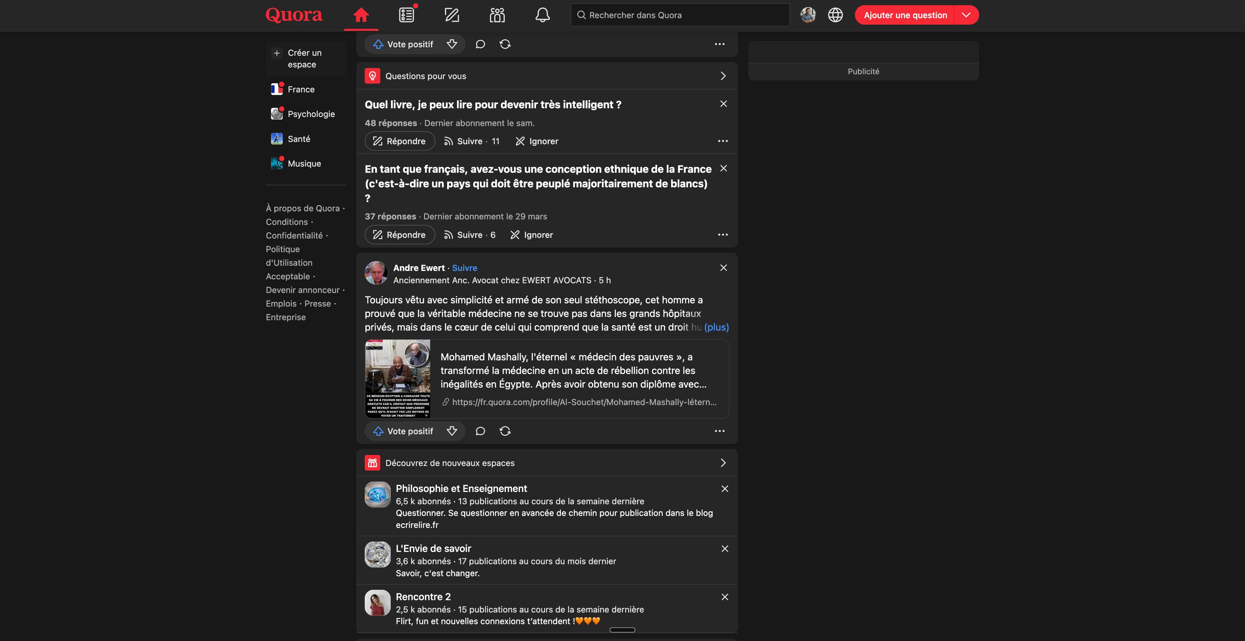Go to the Quora home feed icon
The width and height of the screenshot is (1245, 641).
click(x=361, y=15)
